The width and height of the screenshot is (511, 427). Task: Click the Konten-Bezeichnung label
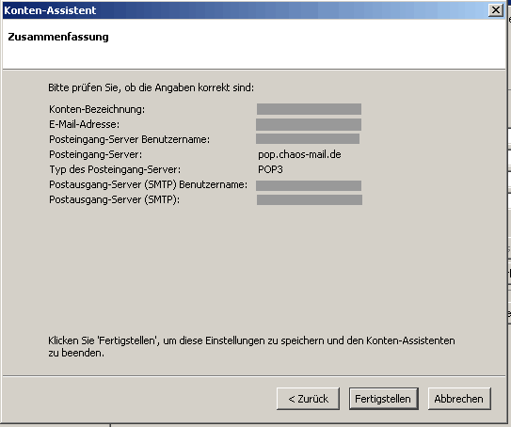(97, 109)
